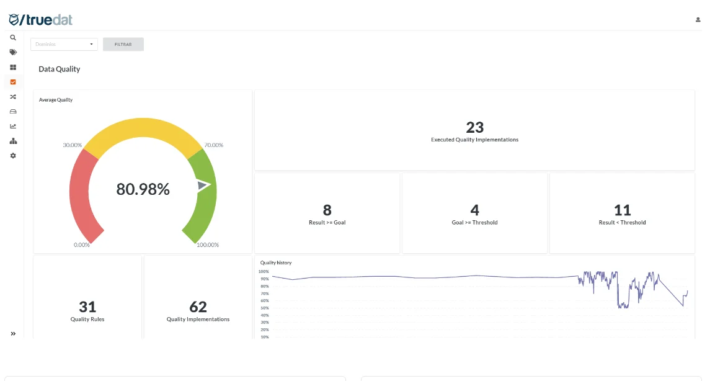
Task: Open the Dominios dropdown
Action: coord(64,44)
